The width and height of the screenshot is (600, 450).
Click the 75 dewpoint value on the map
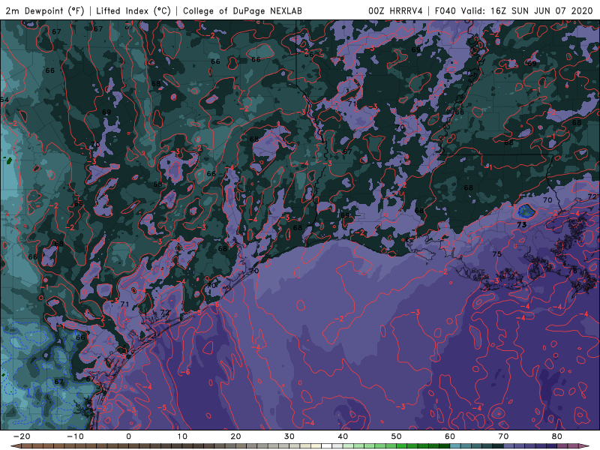coord(496,254)
